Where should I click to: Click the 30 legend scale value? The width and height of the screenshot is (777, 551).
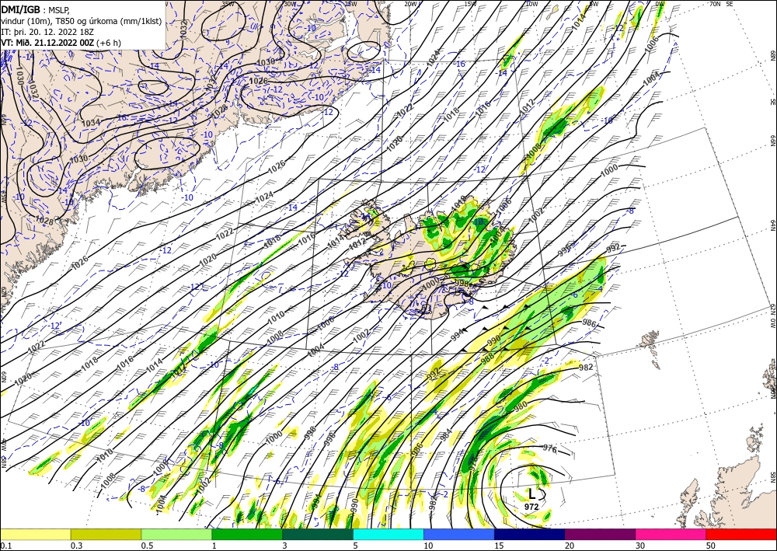pyautogui.click(x=639, y=546)
